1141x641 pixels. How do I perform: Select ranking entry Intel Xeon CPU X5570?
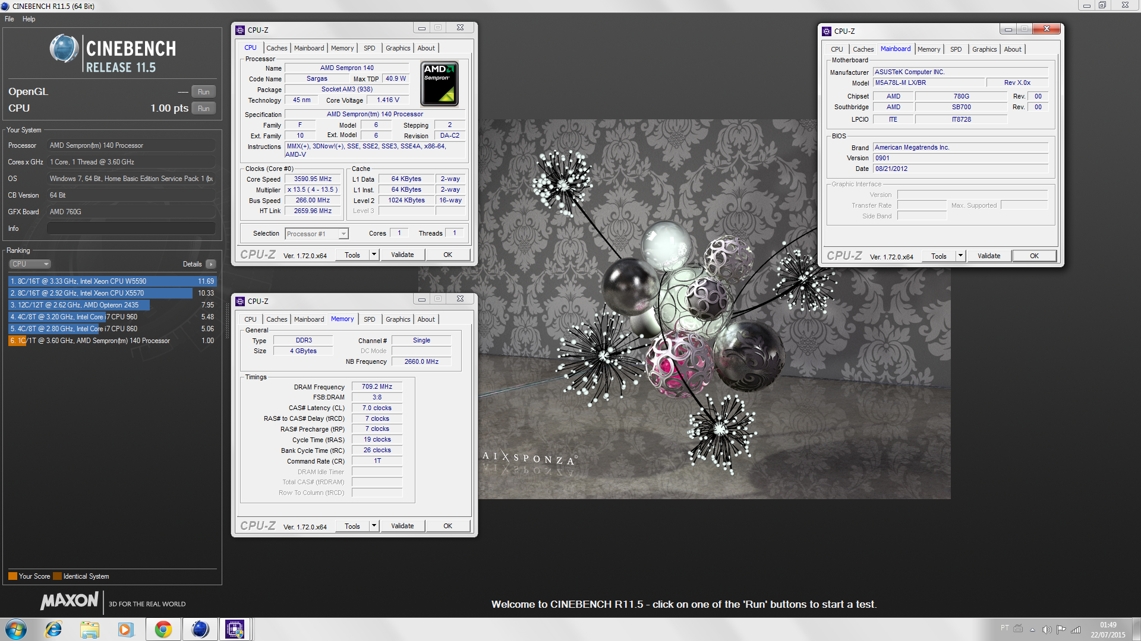coord(112,293)
